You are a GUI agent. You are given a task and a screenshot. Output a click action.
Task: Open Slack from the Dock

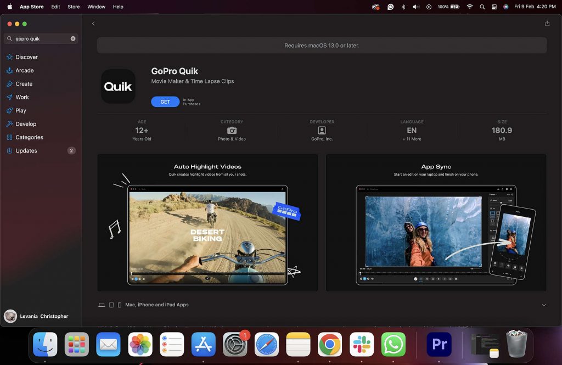coord(362,344)
